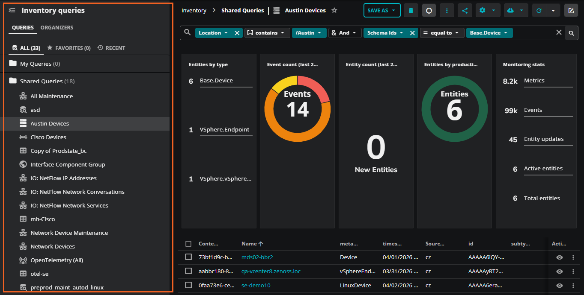The height and width of the screenshot is (295, 584).
Task: Click the donut chart toggle icon
Action: [x=429, y=11]
